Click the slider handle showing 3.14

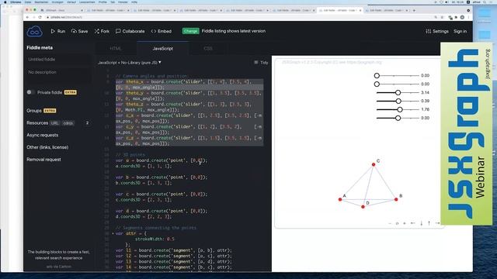pyautogui.click(x=398, y=93)
